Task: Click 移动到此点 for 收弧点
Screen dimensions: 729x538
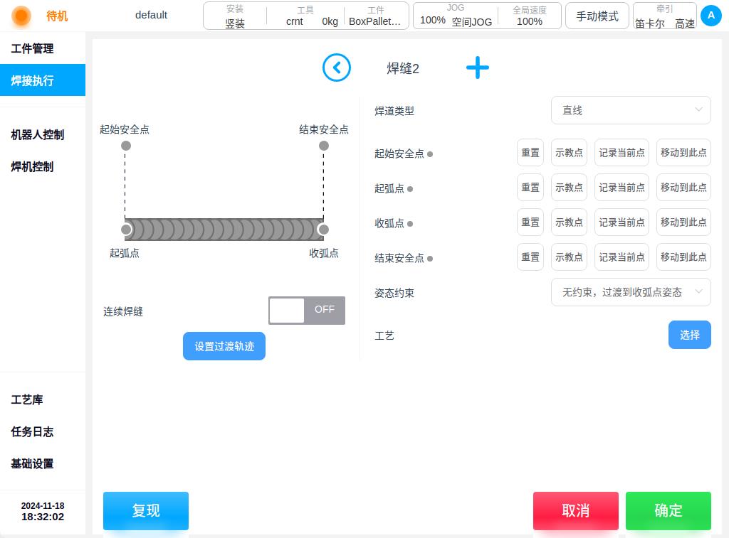Action: (683, 222)
